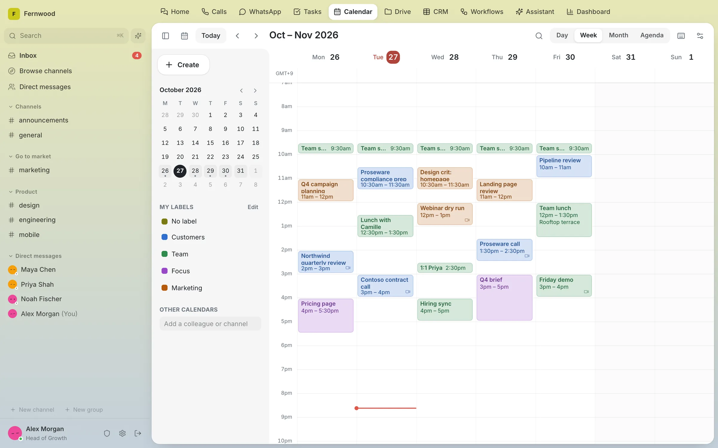Open the Contoso contract call event

coord(385,286)
